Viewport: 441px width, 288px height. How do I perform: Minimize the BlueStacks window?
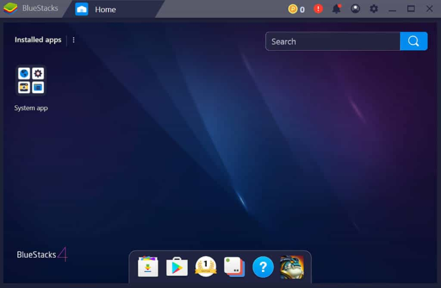pos(392,9)
